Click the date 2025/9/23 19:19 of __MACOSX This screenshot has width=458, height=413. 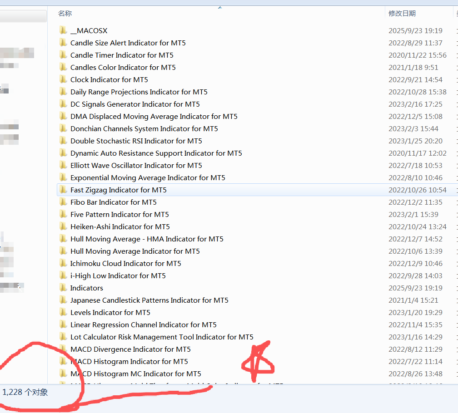pos(415,30)
